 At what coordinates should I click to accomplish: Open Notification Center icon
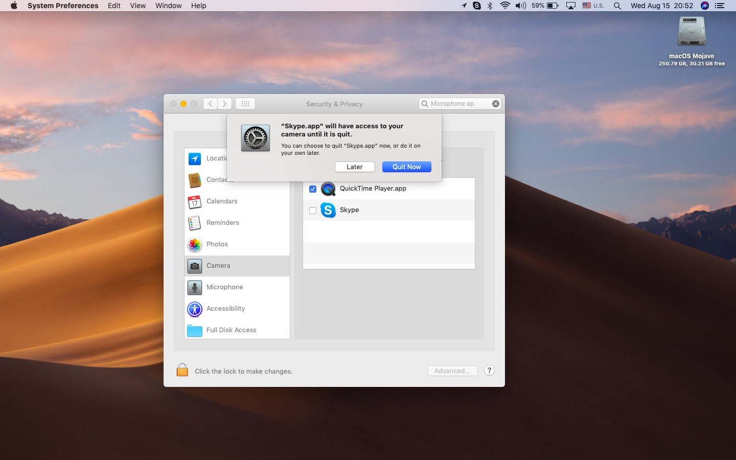tap(720, 6)
